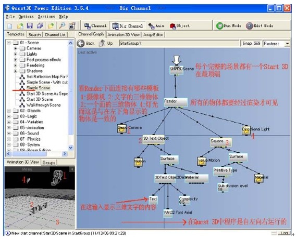Select the Basic Camera folder node
The height and width of the screenshot is (239, 297).
[121, 128]
